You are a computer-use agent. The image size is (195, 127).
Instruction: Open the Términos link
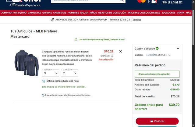pos(137,20)
